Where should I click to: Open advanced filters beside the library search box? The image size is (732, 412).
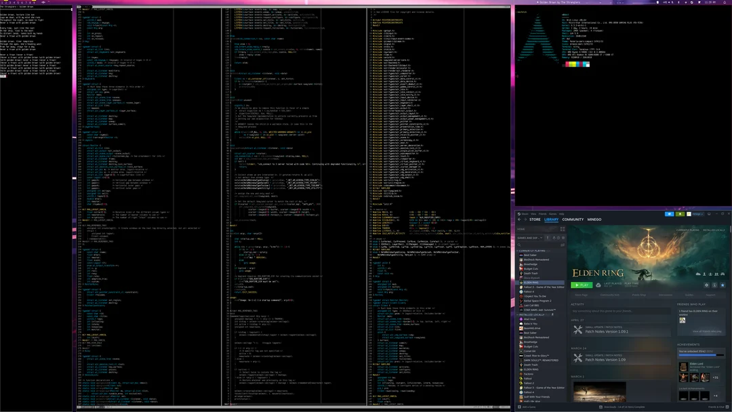(x=562, y=245)
